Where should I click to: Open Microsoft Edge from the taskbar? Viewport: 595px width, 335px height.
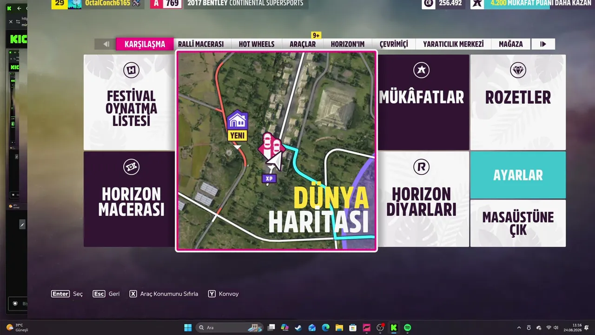(325, 328)
